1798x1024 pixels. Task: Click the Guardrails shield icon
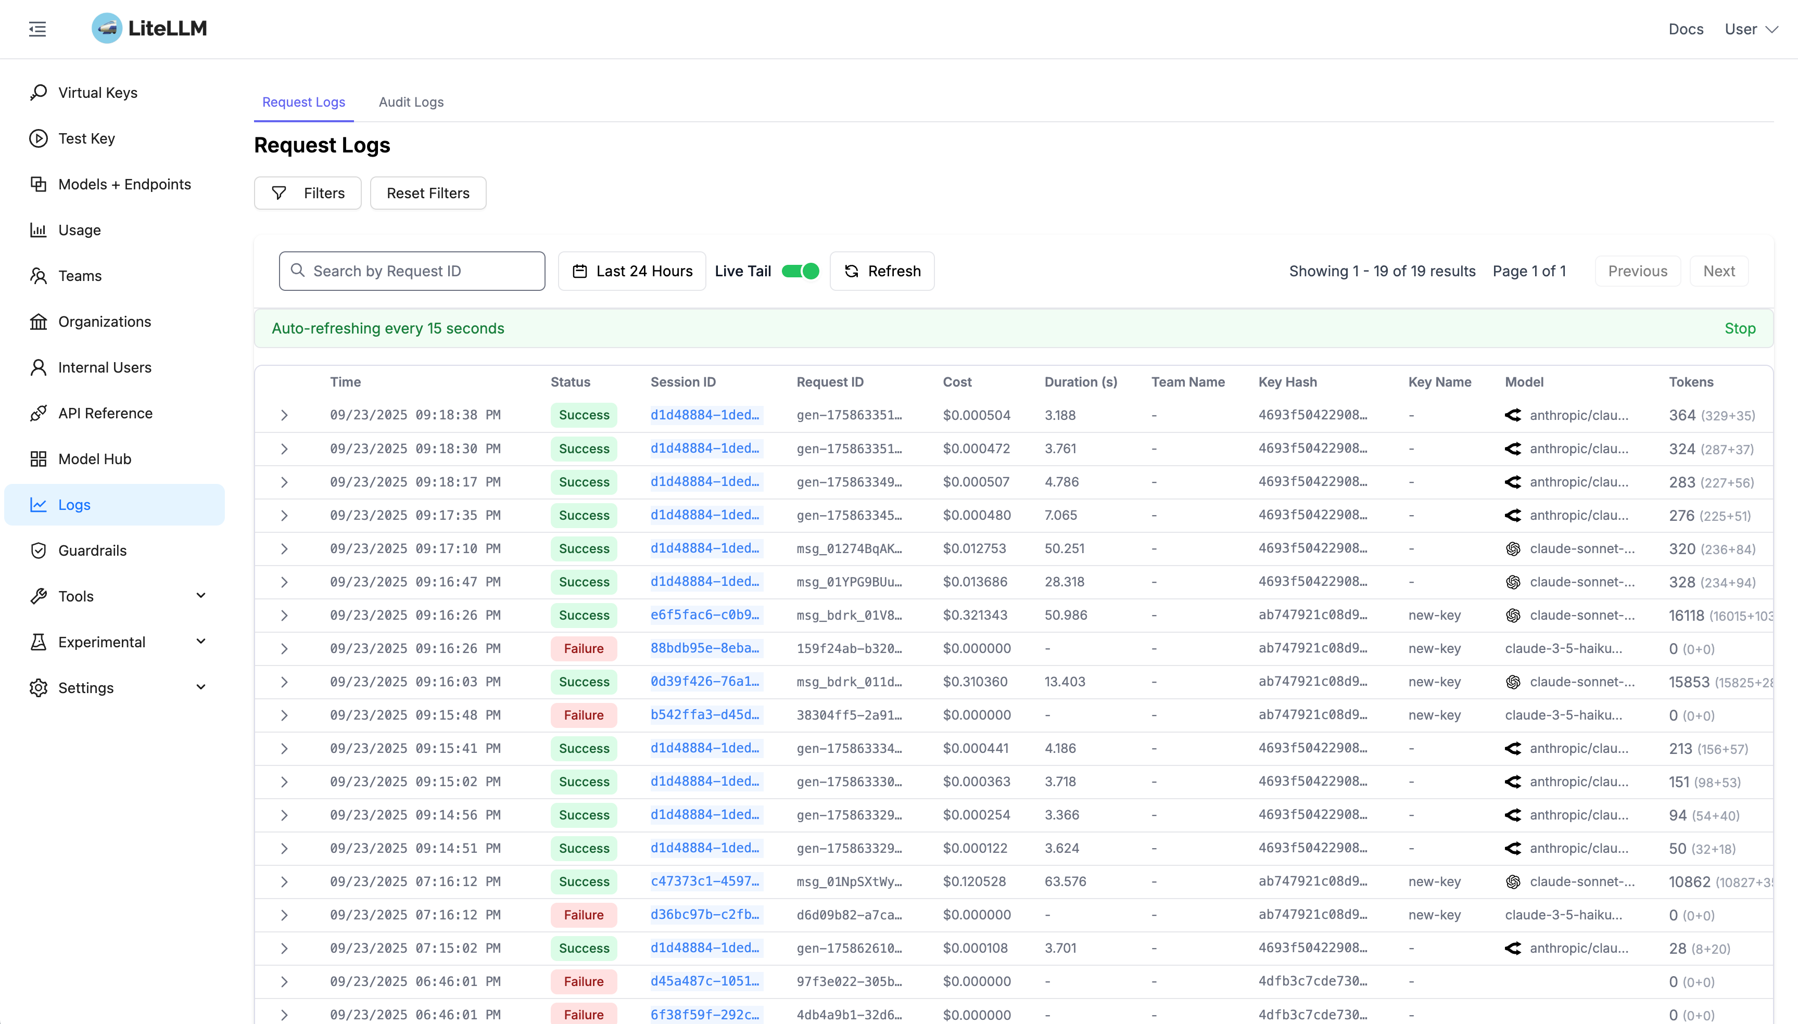(x=39, y=550)
